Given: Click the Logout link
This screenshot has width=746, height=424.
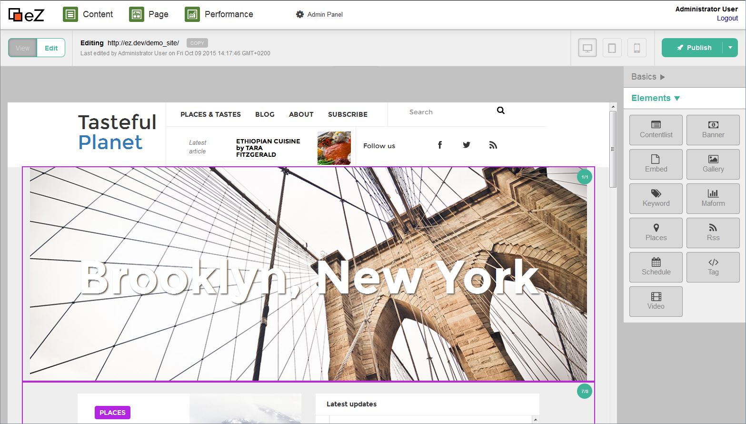Looking at the screenshot, I should click(x=727, y=18).
